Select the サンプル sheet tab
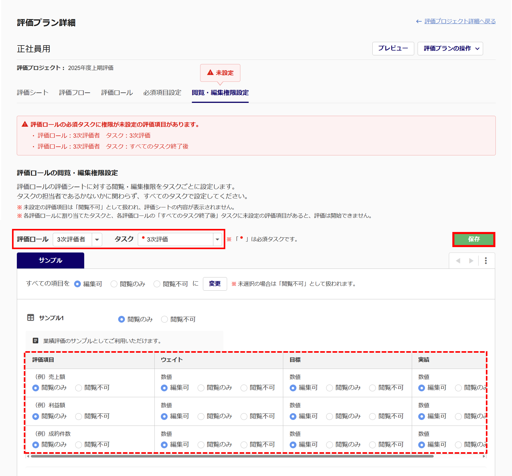Image resolution: width=512 pixels, height=476 pixels. click(x=50, y=260)
